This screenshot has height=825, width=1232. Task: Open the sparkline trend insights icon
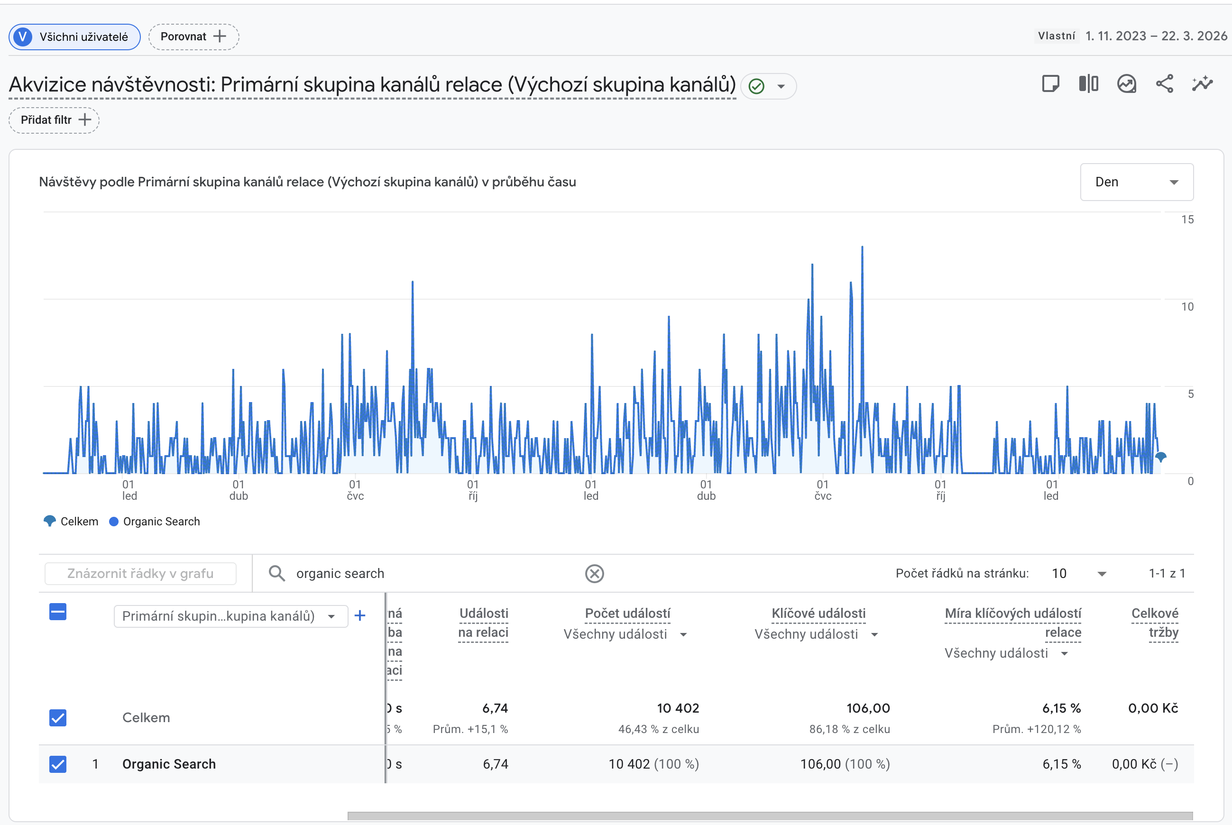[x=1203, y=84]
